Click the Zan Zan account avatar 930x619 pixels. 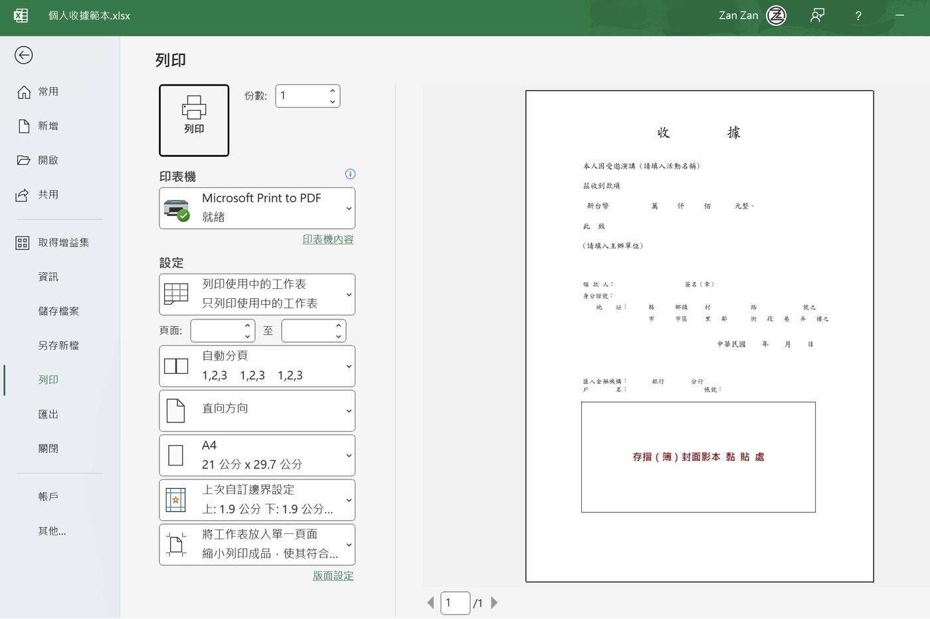[776, 15]
